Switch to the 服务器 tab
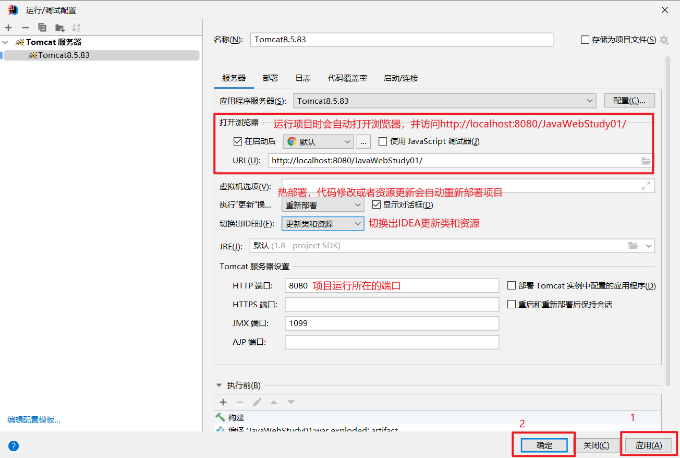This screenshot has height=458, width=680. coord(234,78)
